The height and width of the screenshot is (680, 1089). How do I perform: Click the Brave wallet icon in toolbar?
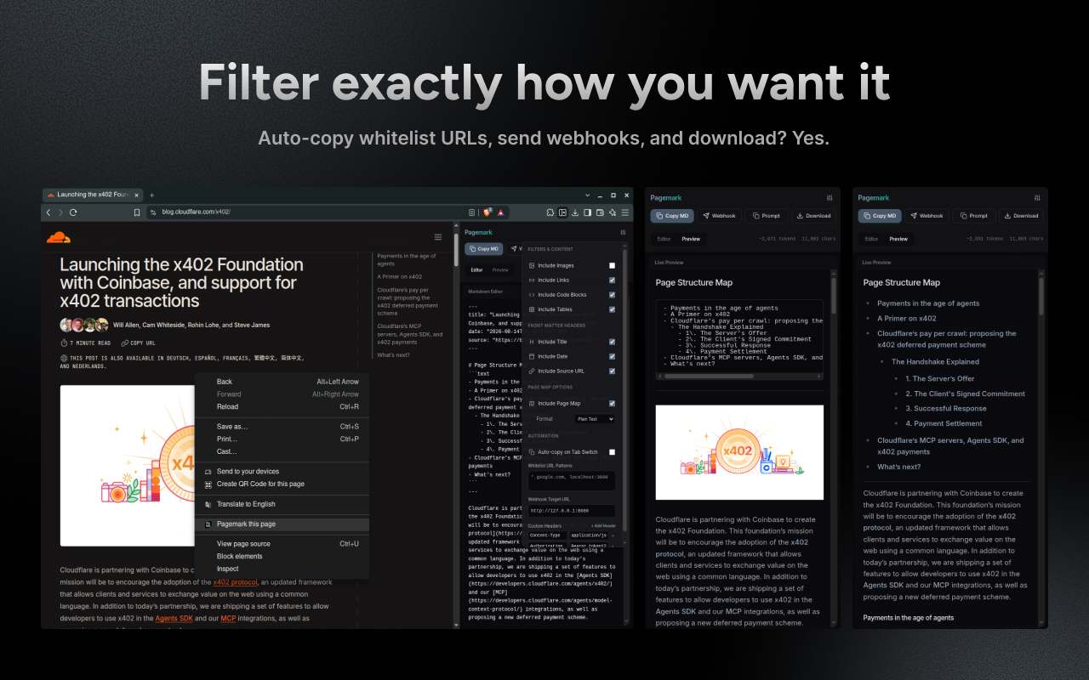click(x=600, y=212)
